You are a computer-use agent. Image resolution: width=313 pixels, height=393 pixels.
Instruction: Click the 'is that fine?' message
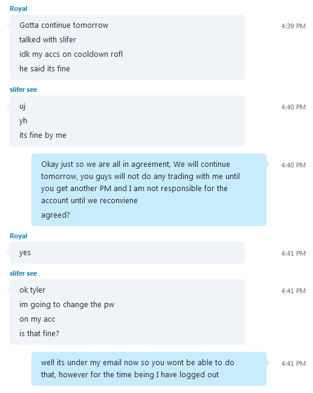click(39, 333)
